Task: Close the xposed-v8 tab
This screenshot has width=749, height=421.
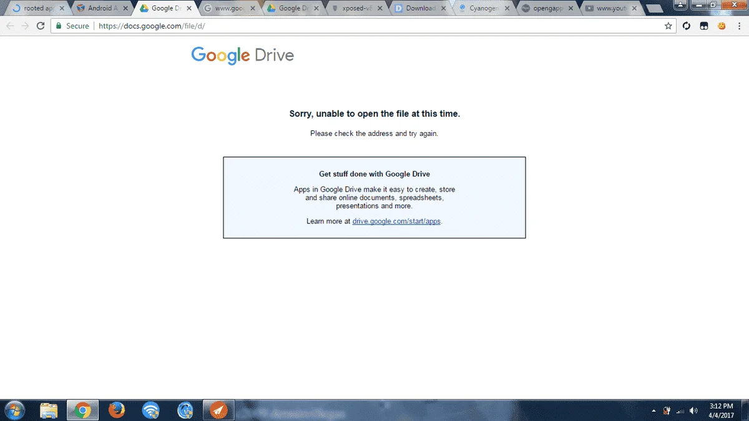Action: pyautogui.click(x=379, y=9)
